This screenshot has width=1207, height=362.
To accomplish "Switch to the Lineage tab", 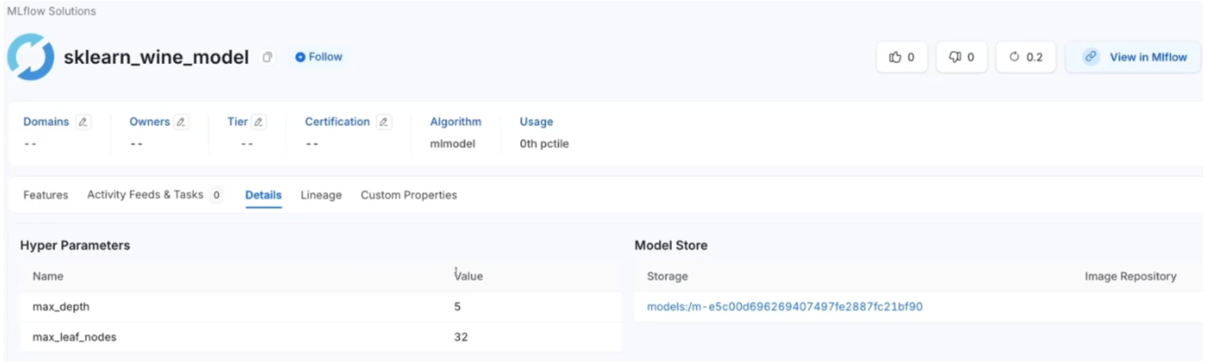I will coord(321,195).
